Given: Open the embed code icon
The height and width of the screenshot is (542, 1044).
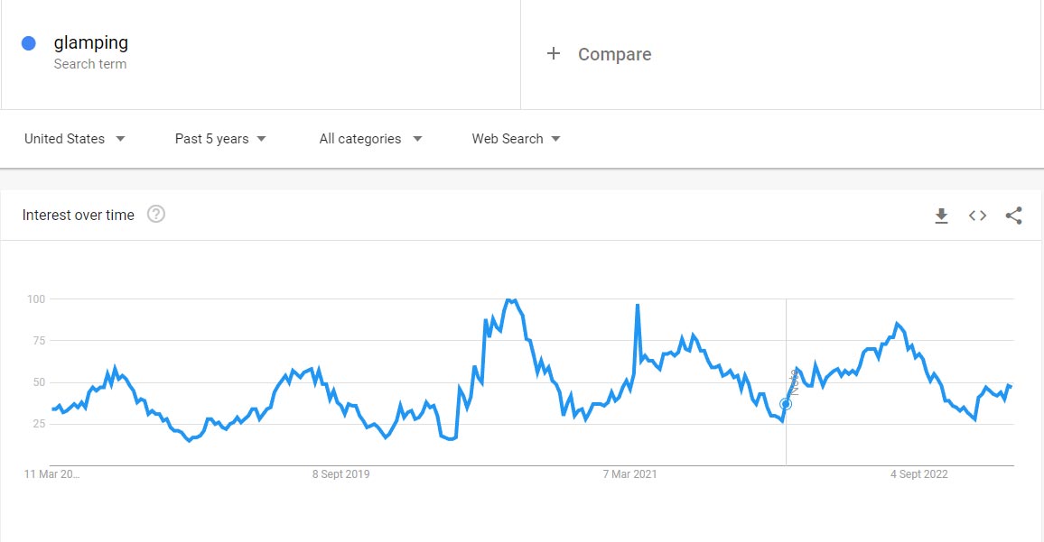Looking at the screenshot, I should click(x=977, y=216).
